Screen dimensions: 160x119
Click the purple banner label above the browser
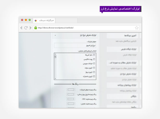point(120,9)
